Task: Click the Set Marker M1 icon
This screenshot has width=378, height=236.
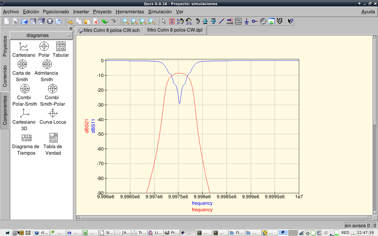Action: click(280, 21)
